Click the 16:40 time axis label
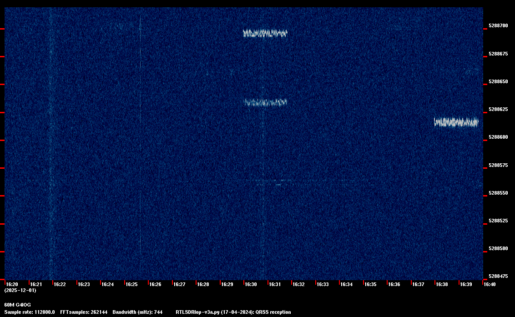 point(490,284)
